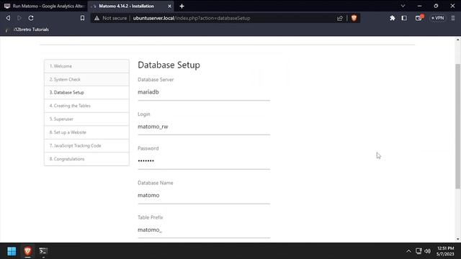Open volume control tray icon
Viewport: 461px width, 259px height.
428,251
